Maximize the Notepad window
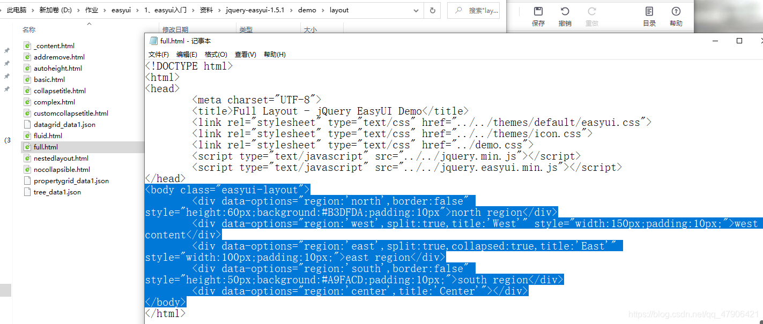 click(x=739, y=41)
